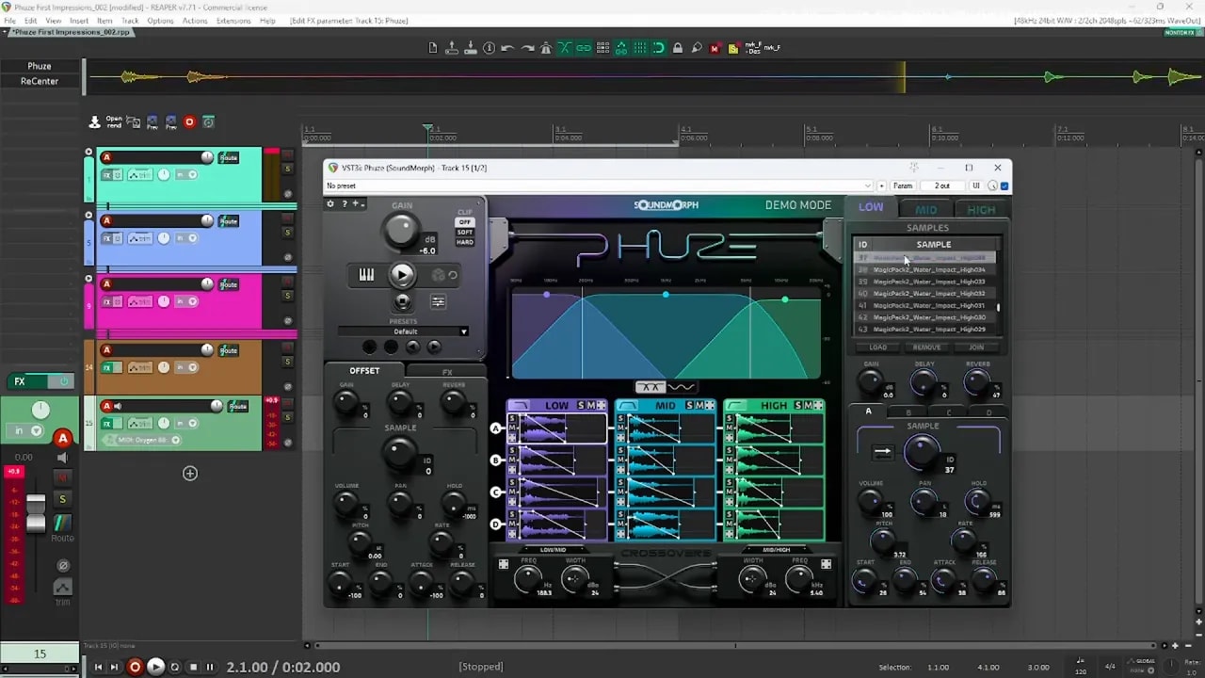Expand the LOW band plus icon

coord(602,405)
